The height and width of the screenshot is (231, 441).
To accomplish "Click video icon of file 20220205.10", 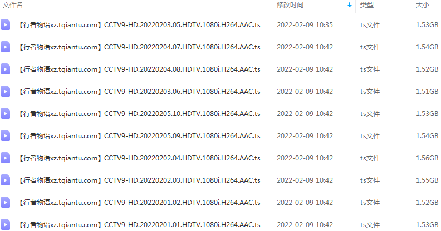I will [6, 113].
